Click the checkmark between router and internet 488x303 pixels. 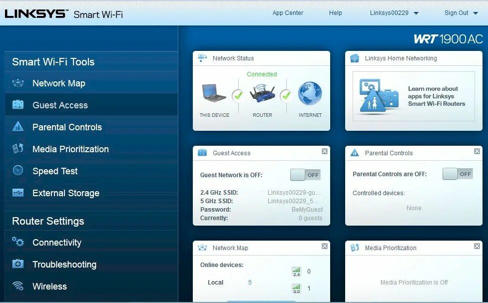pos(286,95)
